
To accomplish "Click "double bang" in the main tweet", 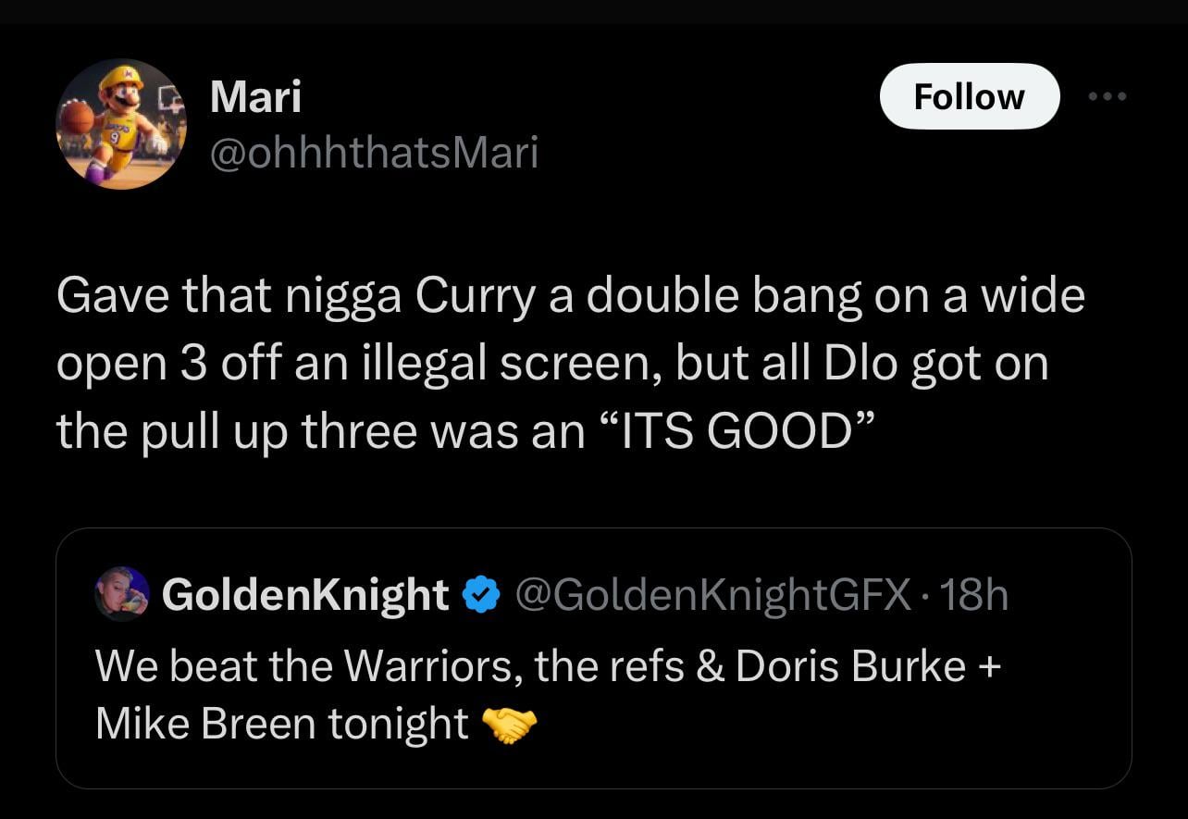I will pyautogui.click(x=712, y=297).
